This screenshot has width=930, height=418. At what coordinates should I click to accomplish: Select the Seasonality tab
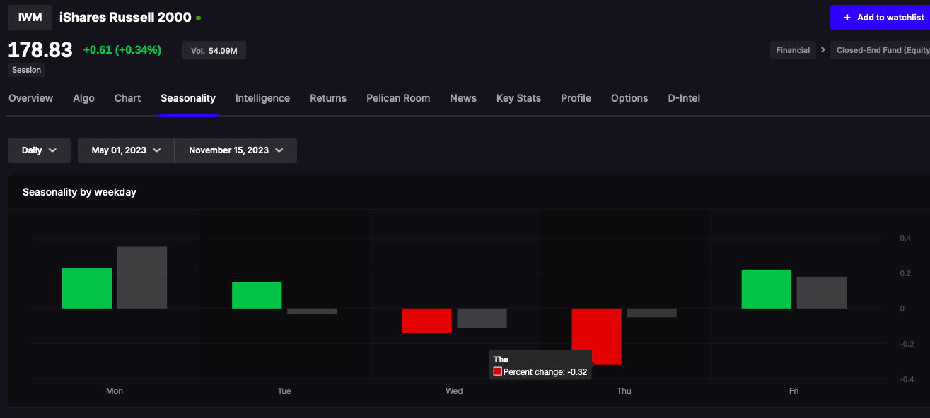pyautogui.click(x=188, y=98)
